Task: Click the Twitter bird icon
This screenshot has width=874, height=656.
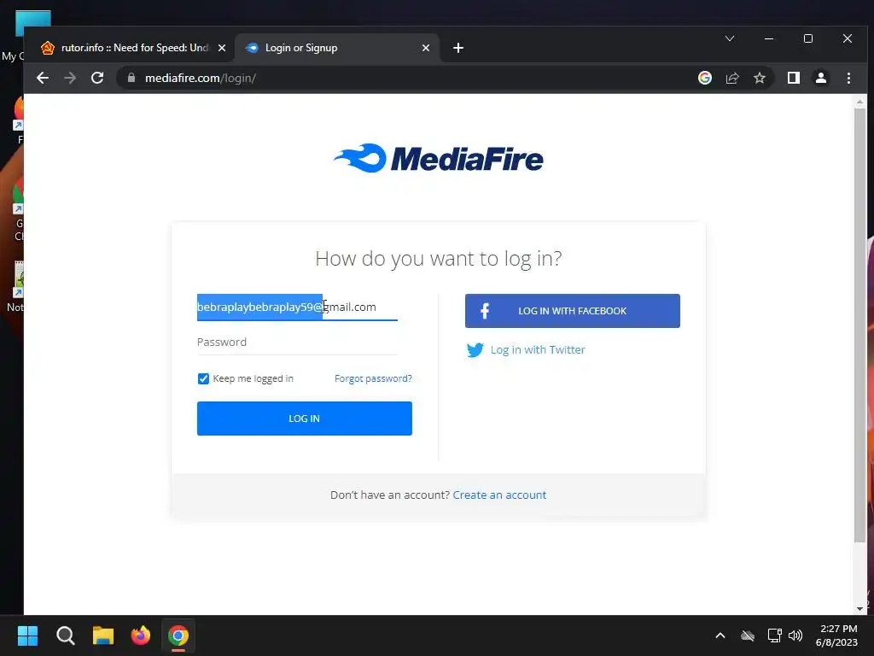Action: [475, 349]
